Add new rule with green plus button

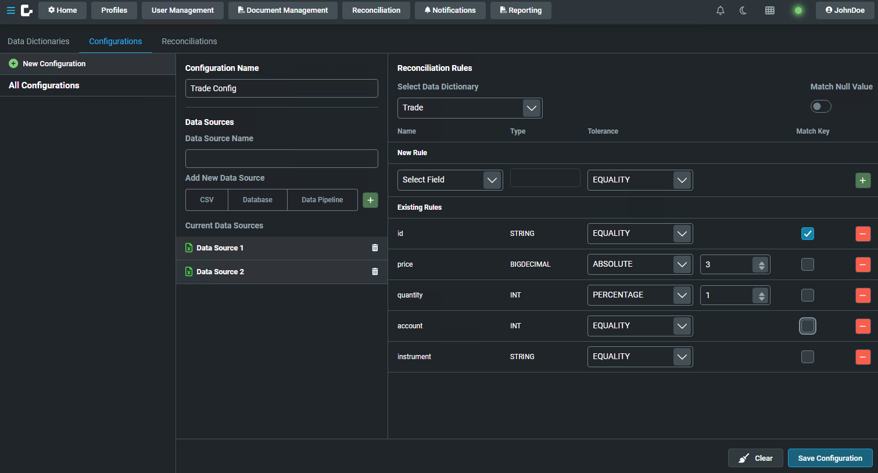(863, 181)
